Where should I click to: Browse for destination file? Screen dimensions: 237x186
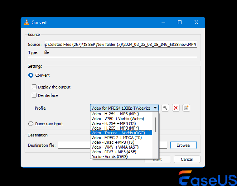(183, 145)
